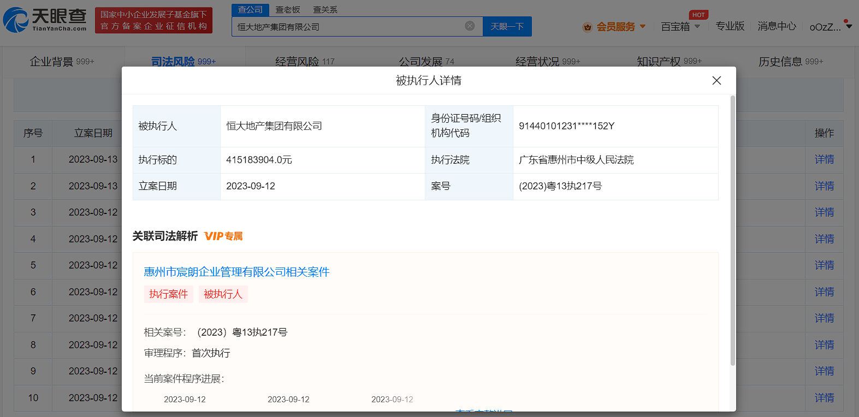Open 消息中心 in the top bar

pos(776,26)
